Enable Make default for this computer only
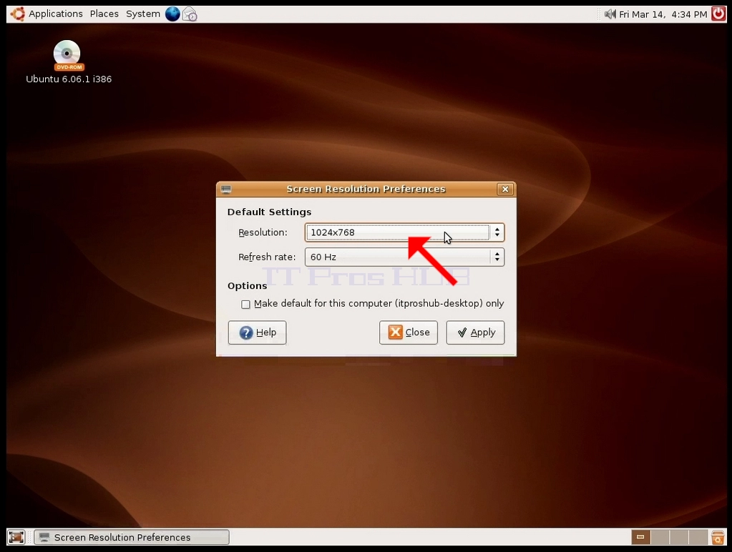This screenshot has width=732, height=552. [x=245, y=304]
